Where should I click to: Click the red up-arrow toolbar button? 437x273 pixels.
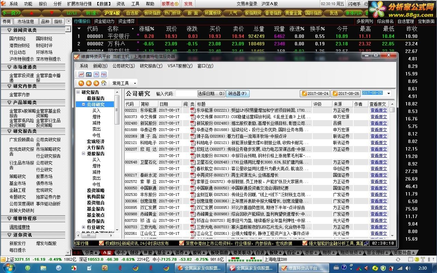point(32,13)
